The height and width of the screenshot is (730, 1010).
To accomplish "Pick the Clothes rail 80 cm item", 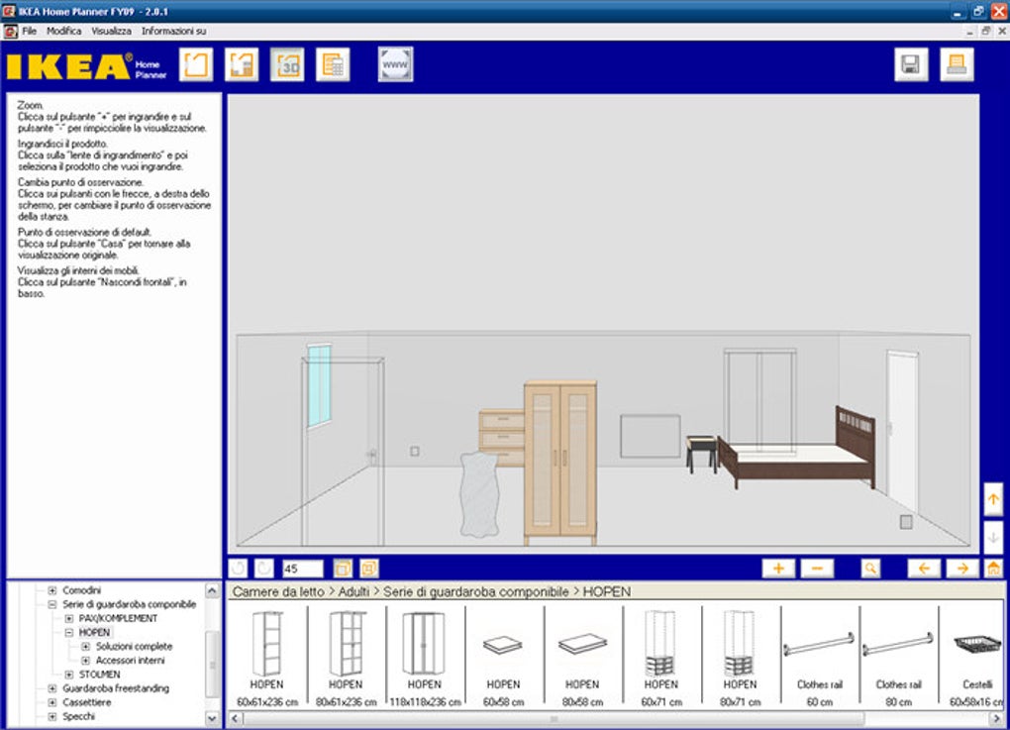I will click(898, 659).
